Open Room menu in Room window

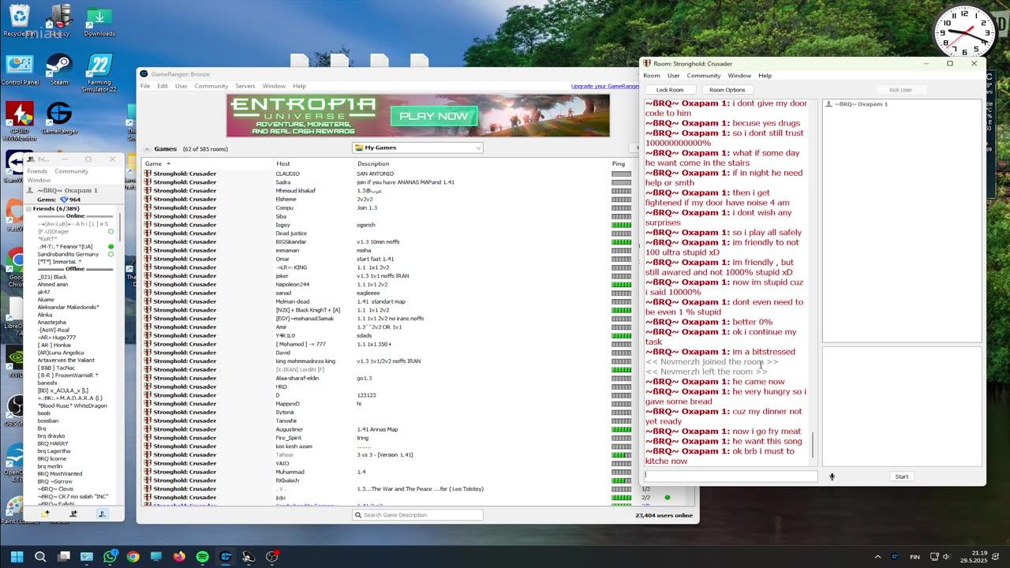[652, 76]
